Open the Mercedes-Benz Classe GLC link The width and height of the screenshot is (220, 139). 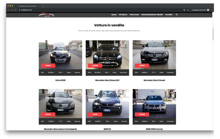tap(107, 80)
